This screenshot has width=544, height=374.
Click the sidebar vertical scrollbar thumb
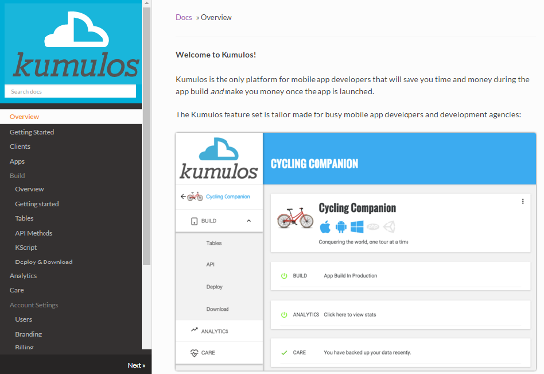click(x=147, y=137)
